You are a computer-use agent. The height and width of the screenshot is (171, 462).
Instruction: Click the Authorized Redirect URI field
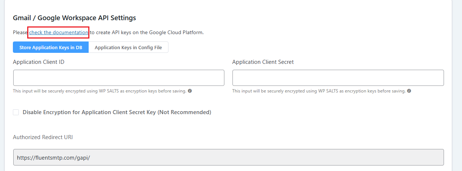pos(228,157)
